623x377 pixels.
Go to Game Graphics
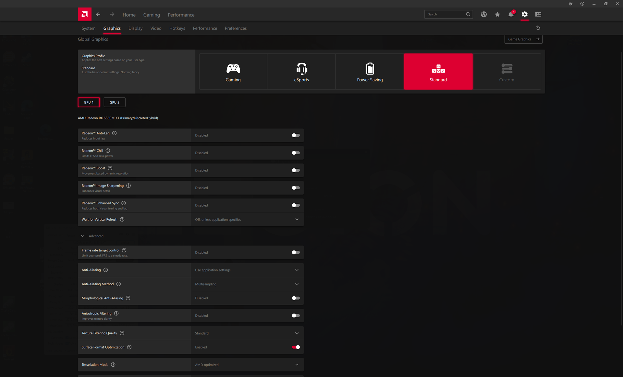click(523, 39)
